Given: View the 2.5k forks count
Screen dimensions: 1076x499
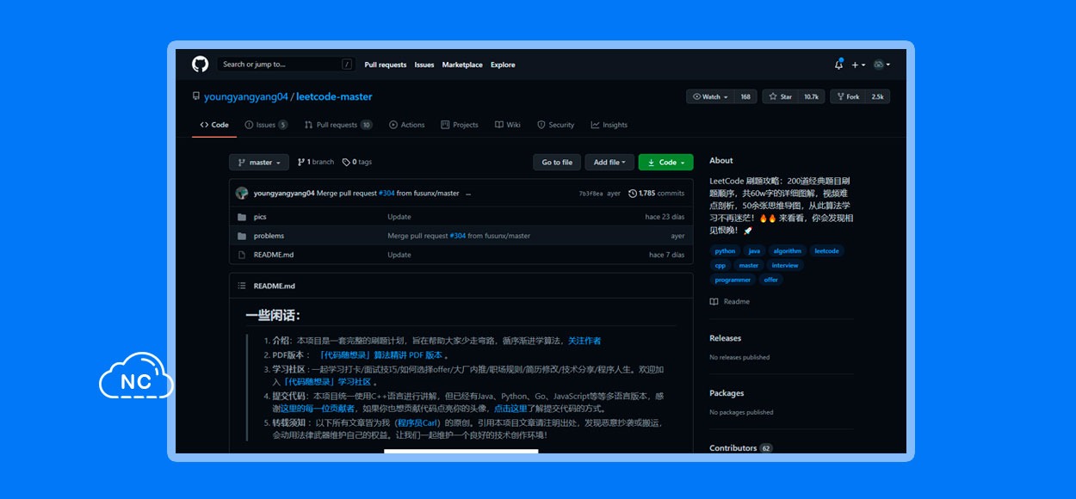Looking at the screenshot, I should (x=877, y=96).
